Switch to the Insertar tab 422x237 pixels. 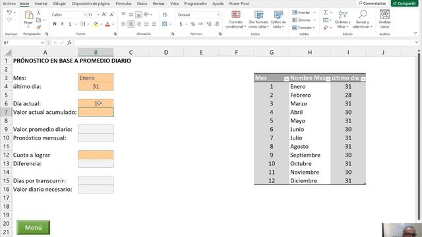point(41,3)
